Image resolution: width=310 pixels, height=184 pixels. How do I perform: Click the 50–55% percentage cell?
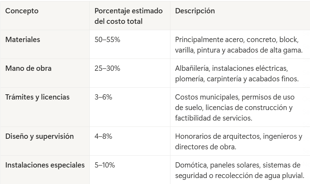107,40
